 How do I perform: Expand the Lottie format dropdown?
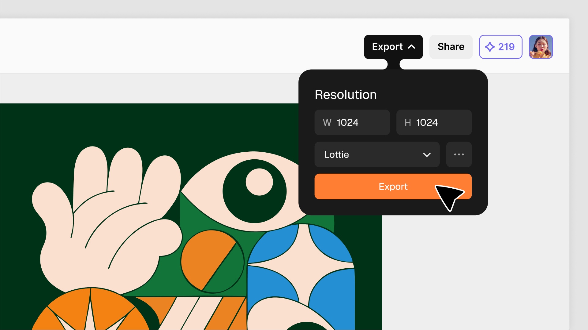tap(377, 154)
